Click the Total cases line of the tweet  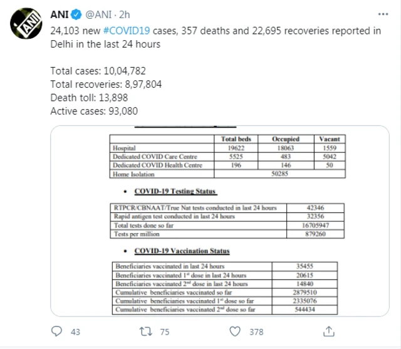100,71
